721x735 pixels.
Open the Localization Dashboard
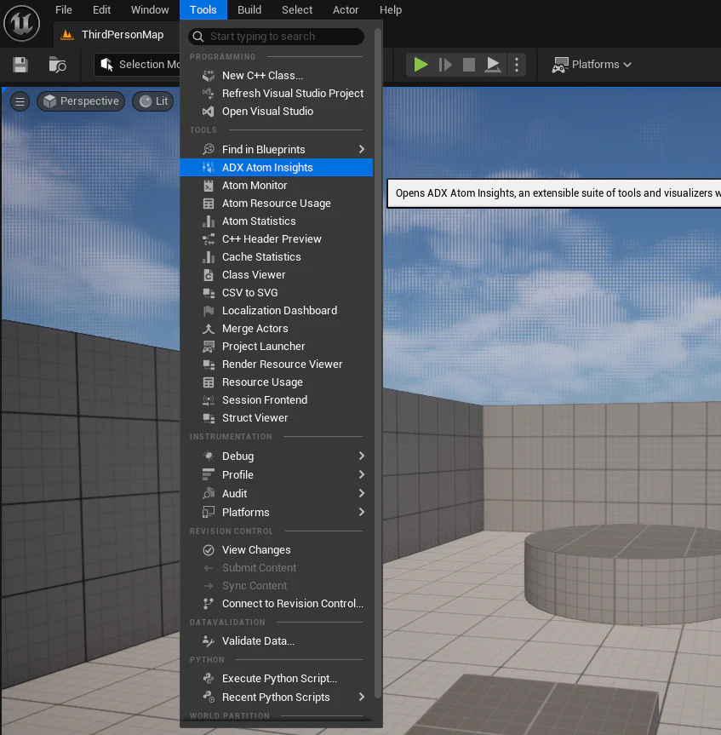click(x=277, y=310)
